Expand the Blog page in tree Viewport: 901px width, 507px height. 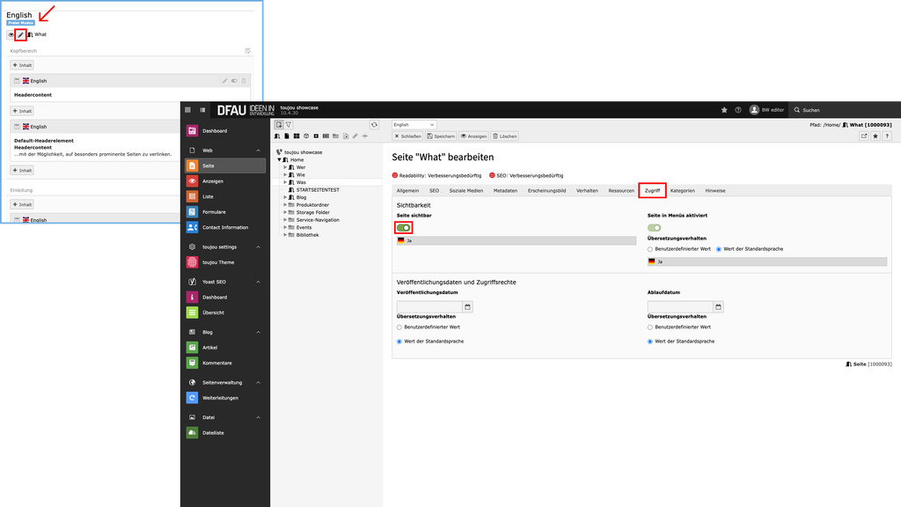(x=286, y=197)
